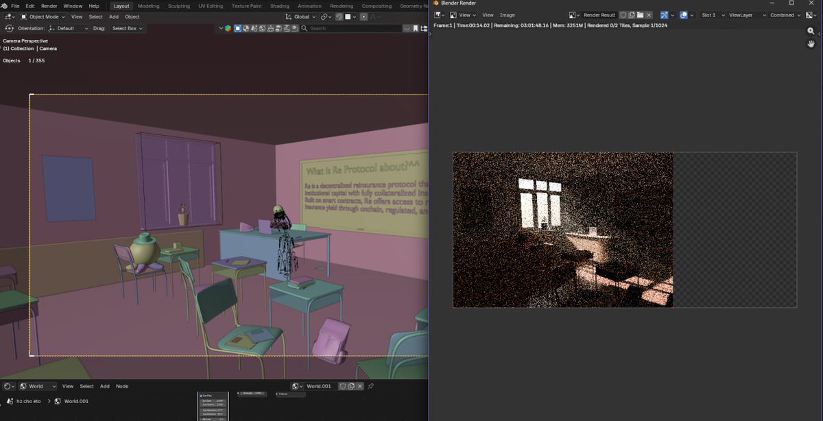Open the World shader type dropdown
Viewport: 823px width, 421px height.
point(38,386)
